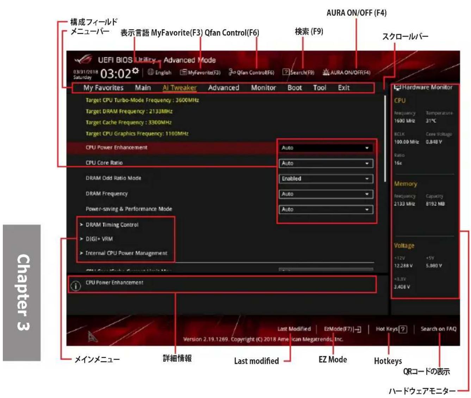Open language selector globe icon
The height and width of the screenshot is (398, 471).
point(150,72)
